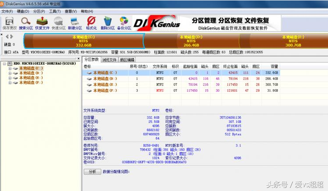Select 本地磁盘(D:) row in partition table
The image size is (328, 191).
[x=181, y=79]
